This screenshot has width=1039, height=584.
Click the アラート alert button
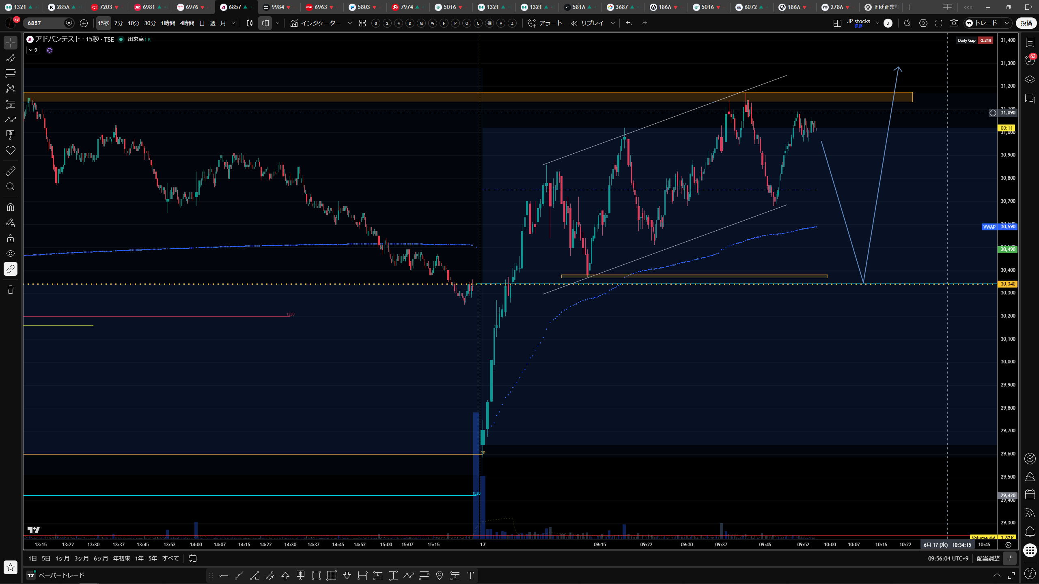coord(545,24)
